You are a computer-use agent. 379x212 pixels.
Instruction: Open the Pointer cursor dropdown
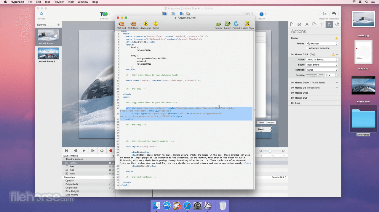(x=322, y=44)
